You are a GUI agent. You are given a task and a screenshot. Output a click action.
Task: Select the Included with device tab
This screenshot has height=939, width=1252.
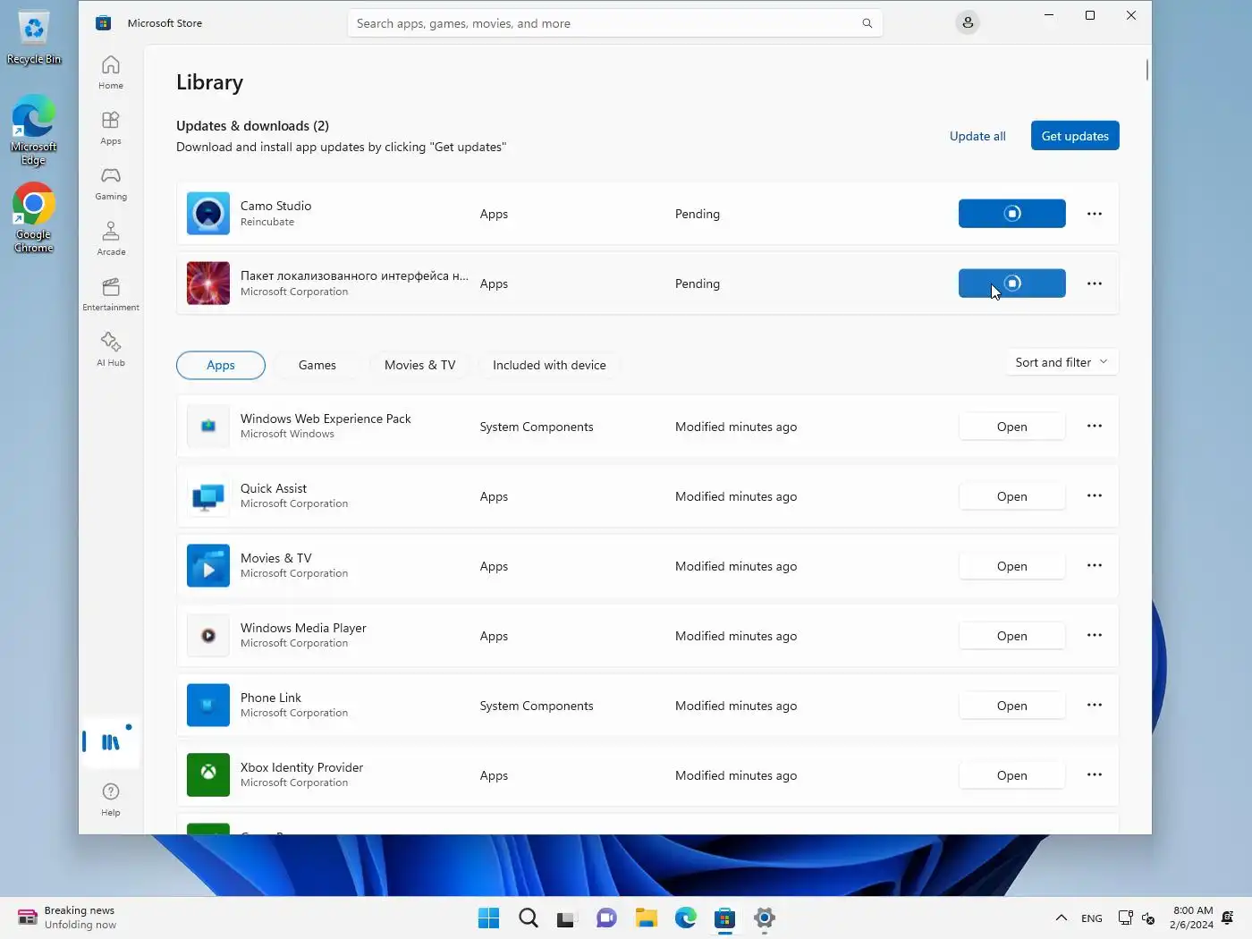[549, 365]
